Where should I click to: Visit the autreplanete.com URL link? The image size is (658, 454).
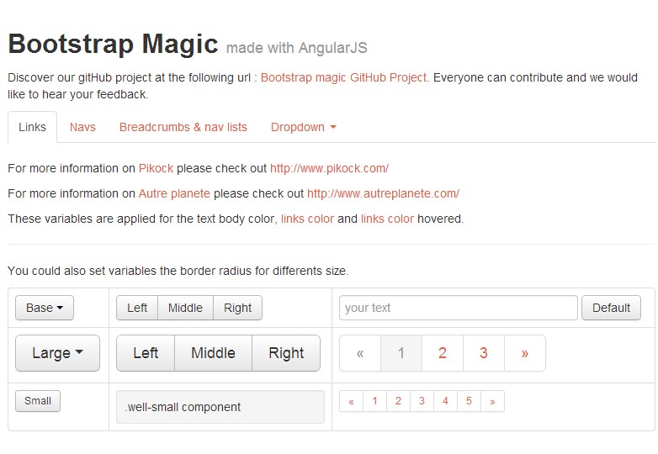(x=383, y=193)
